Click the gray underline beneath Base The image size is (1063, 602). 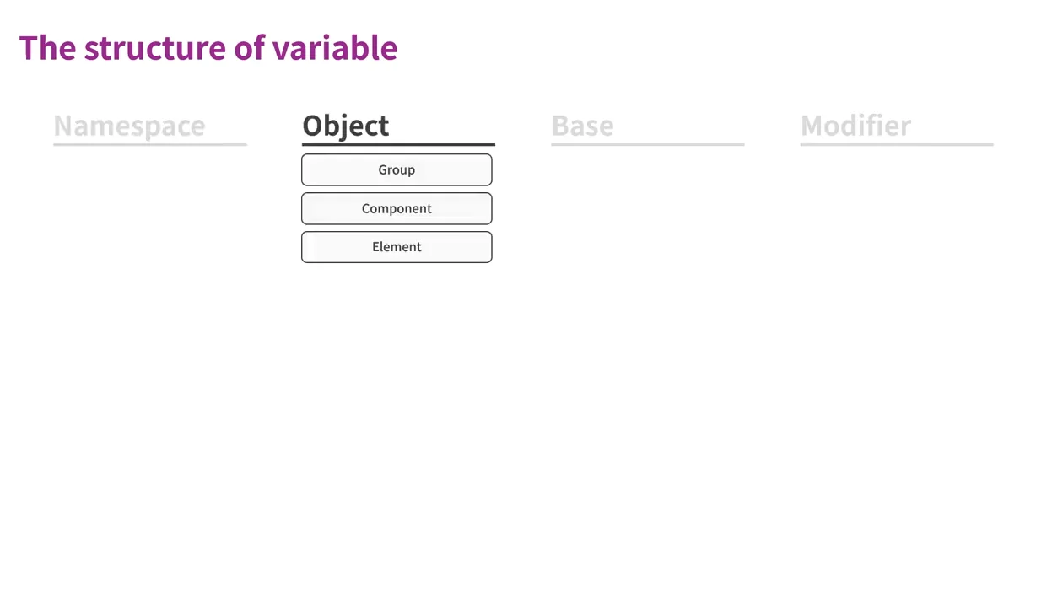pyautogui.click(x=648, y=145)
